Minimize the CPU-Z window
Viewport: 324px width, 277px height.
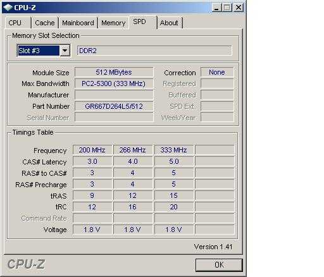(216, 8)
